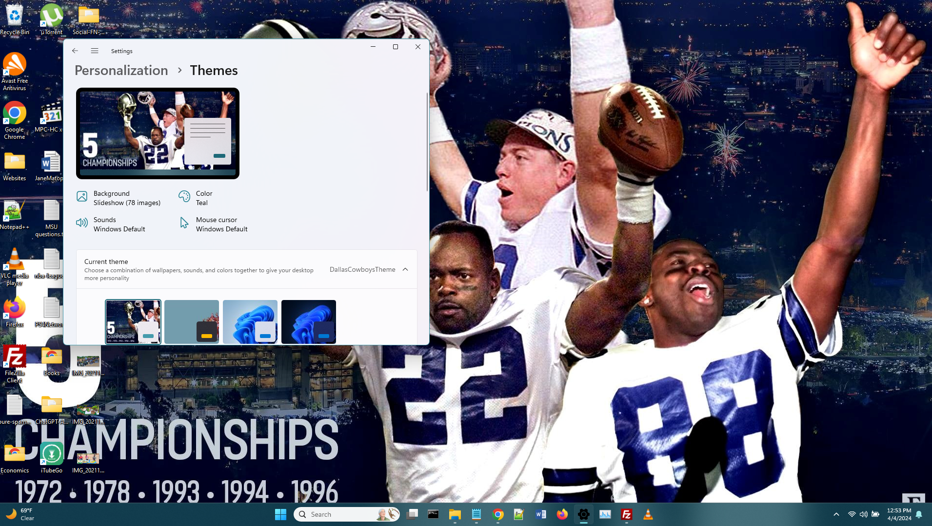Launch FileZilla Client from desktop
Image resolution: width=932 pixels, height=526 pixels.
(x=15, y=364)
